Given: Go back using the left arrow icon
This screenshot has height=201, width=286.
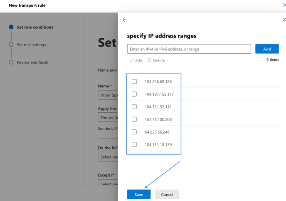Looking at the screenshot, I should tap(125, 20).
